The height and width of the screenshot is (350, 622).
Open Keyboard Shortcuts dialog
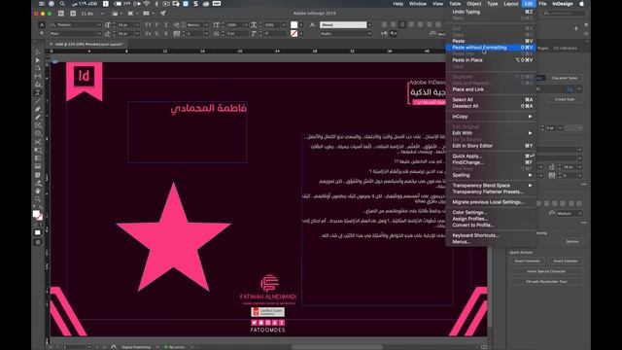pos(491,235)
